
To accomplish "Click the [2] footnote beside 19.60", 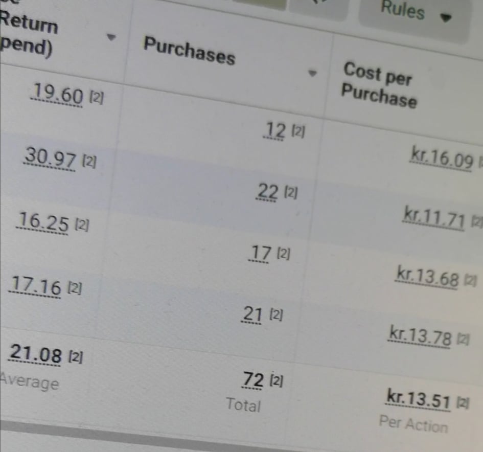I will pyautogui.click(x=97, y=98).
